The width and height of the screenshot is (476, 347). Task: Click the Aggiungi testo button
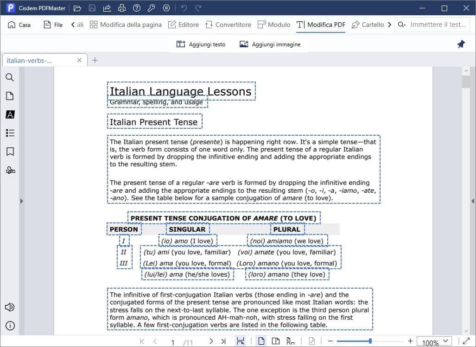(x=201, y=44)
